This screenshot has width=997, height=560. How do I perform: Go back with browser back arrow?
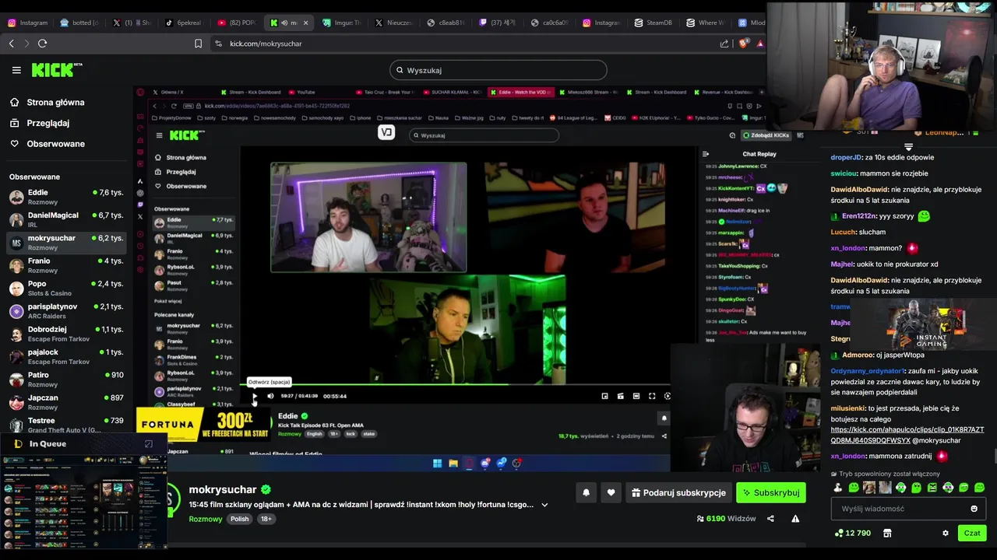(x=12, y=44)
